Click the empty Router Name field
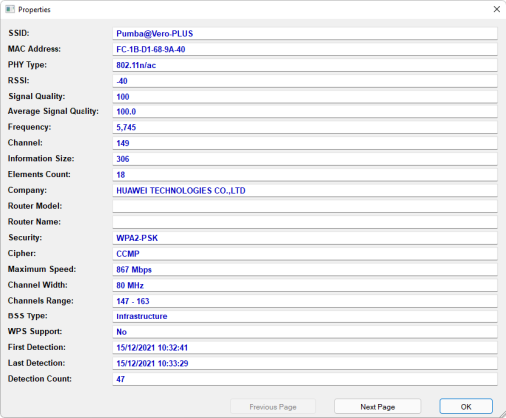Viewport: 506px width, 418px height. 305,222
